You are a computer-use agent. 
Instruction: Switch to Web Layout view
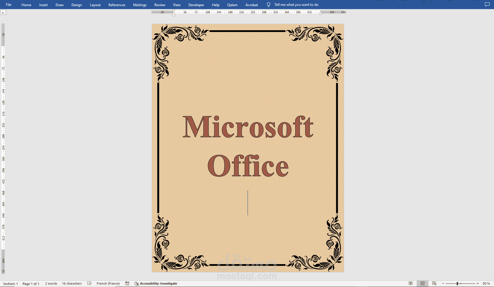pyautogui.click(x=434, y=283)
